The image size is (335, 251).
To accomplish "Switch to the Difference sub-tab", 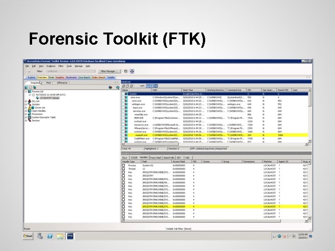I will 62,83.
